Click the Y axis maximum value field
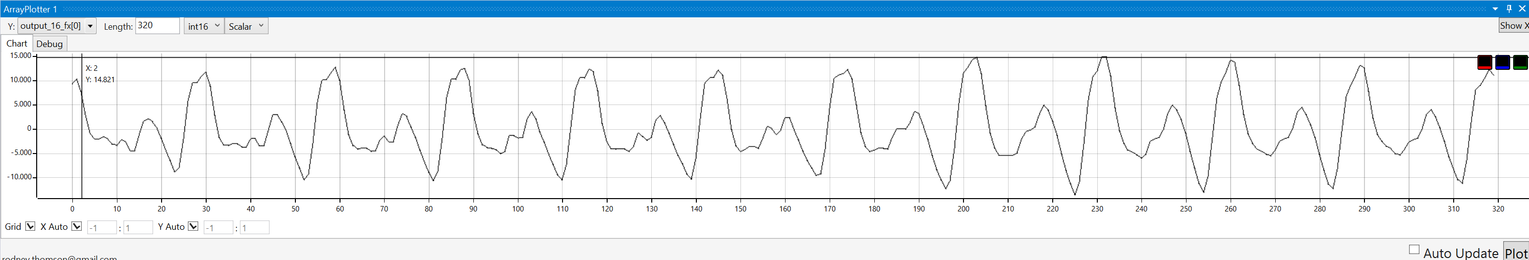Screen dimensions: 1529x260 point(255,228)
